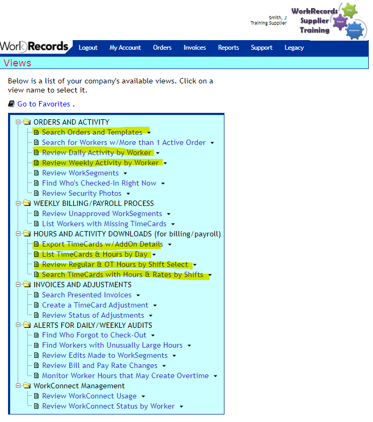Collapse the HOURS AND ACTIVITY DOWNLOADS tree node
Viewport: 373px width, 422px height.
[x=18, y=234]
